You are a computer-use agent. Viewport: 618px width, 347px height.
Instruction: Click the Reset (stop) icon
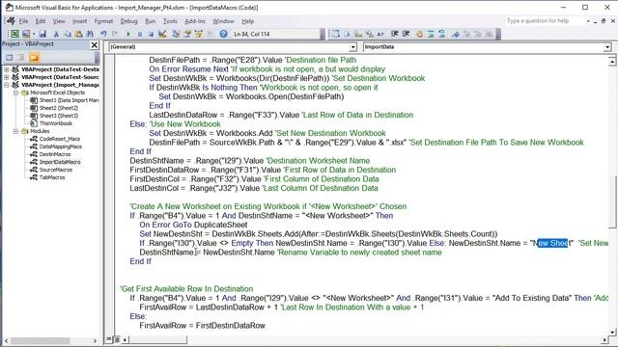151,34
